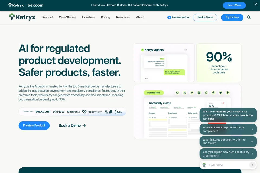Follow the Book a Demo arrow link
The width and height of the screenshot is (260, 173).
tap(72, 125)
